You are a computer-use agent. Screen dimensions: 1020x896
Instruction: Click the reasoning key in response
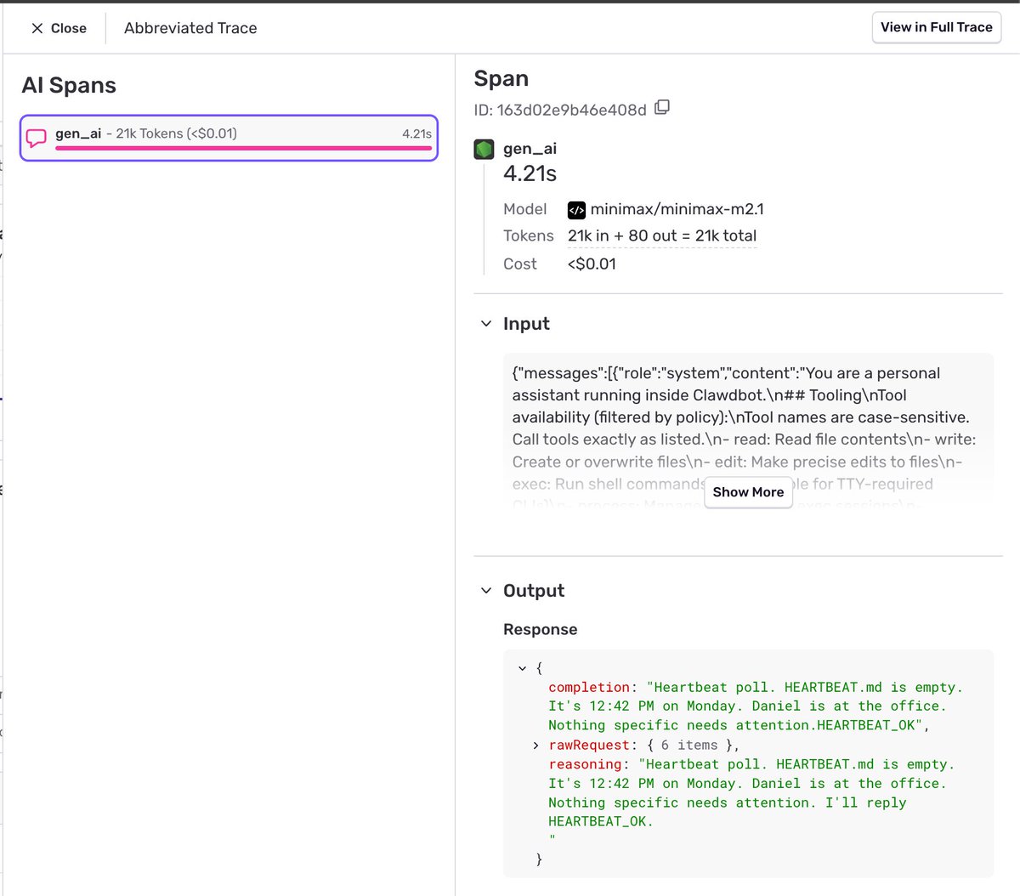pos(585,764)
